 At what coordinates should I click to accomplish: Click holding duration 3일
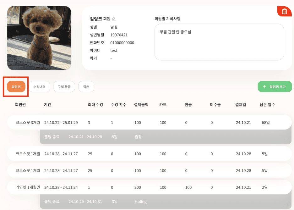click(115, 202)
